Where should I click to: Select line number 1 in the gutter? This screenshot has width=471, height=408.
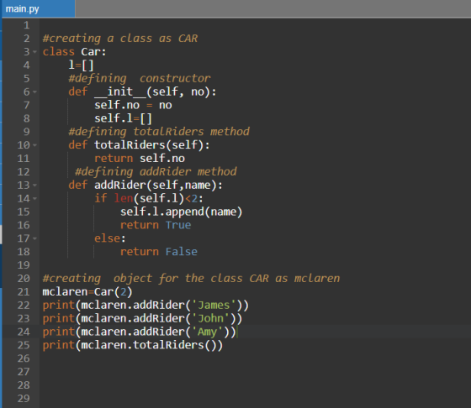[26, 25]
